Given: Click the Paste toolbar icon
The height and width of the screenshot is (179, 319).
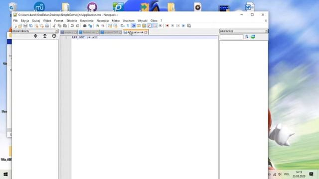Looking at the screenshot, I should tap(65, 26).
